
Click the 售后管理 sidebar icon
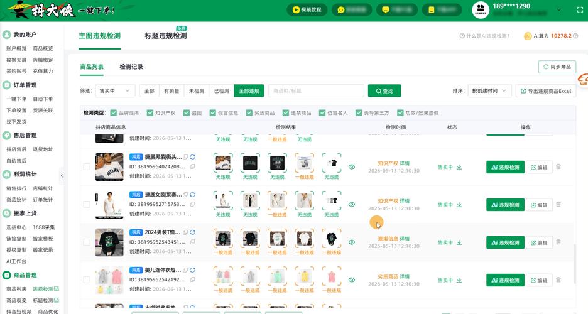click(6, 135)
